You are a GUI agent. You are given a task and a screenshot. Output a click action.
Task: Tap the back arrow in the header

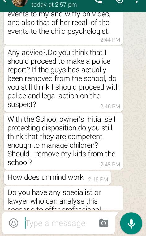pos(6,1)
